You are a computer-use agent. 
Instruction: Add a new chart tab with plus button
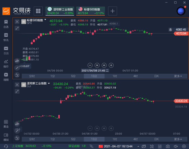point(112,11)
